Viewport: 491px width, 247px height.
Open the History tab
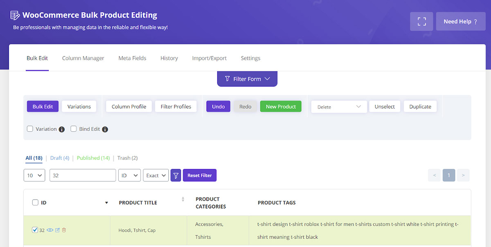coord(169,58)
